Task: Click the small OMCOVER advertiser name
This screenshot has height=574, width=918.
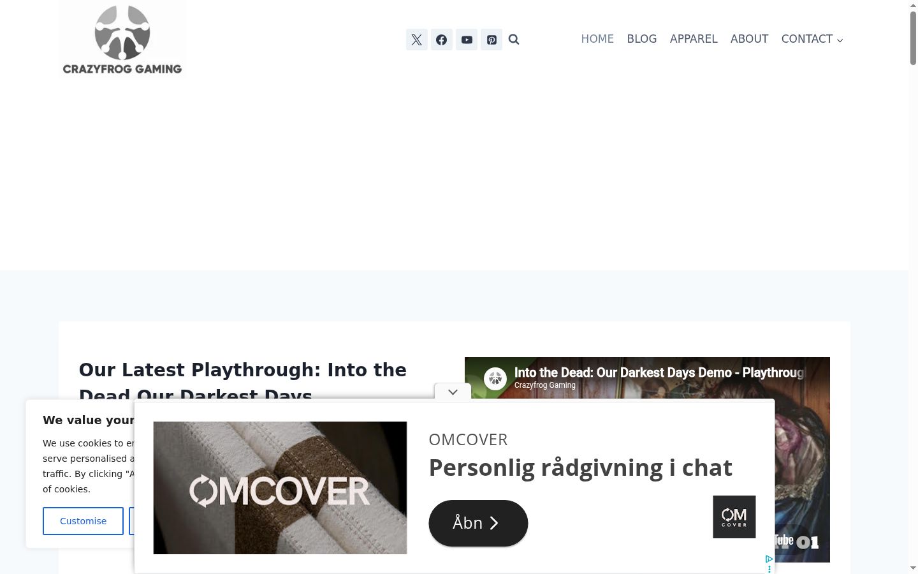Action: (468, 439)
